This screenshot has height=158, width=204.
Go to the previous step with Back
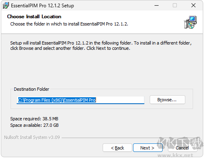tap(117, 148)
